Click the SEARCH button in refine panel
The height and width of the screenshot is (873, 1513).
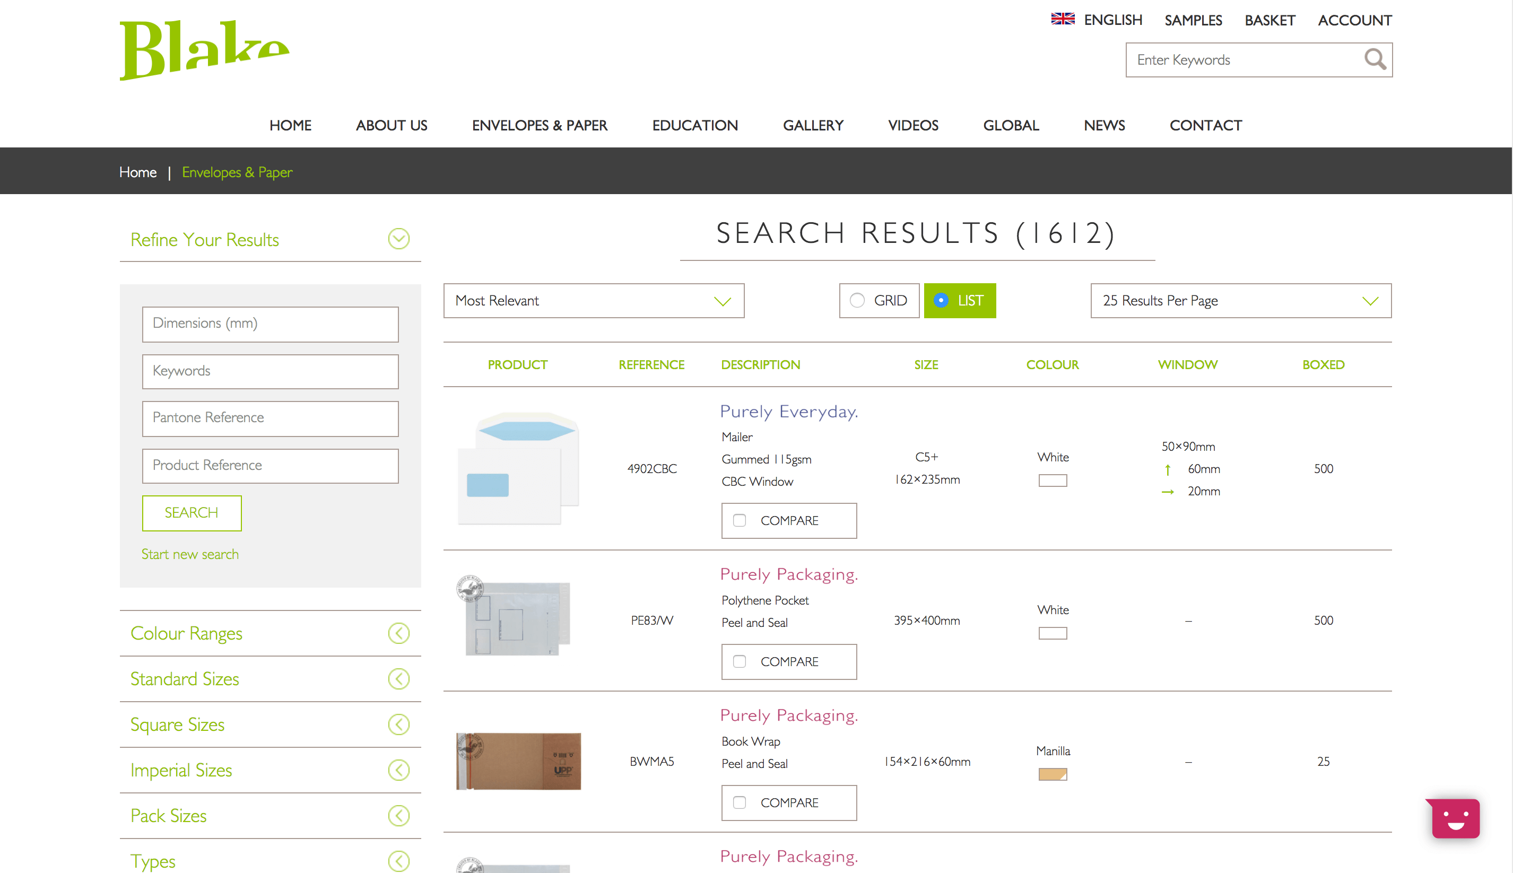point(192,513)
